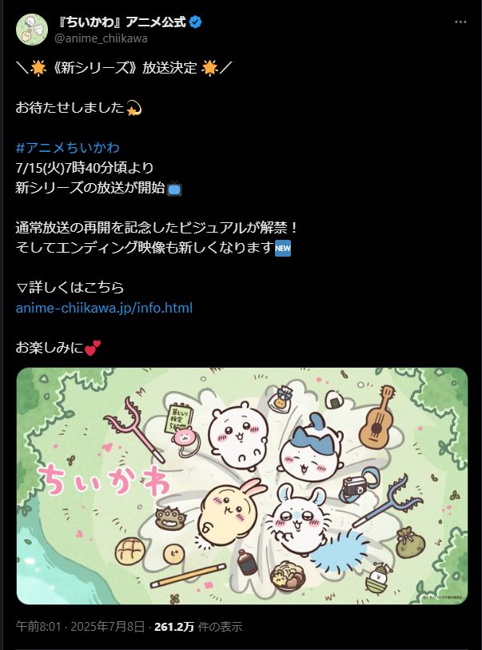View the 261.2万 件の表示 count
482x650 pixels.
(x=198, y=626)
